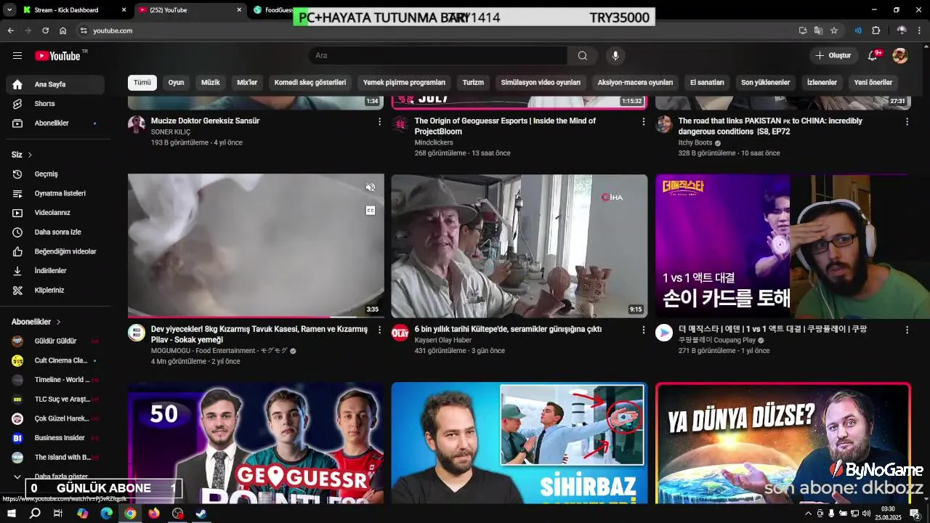Open options menu for Geoguessr Esports video
This screenshot has height=523, width=930.
tap(643, 122)
